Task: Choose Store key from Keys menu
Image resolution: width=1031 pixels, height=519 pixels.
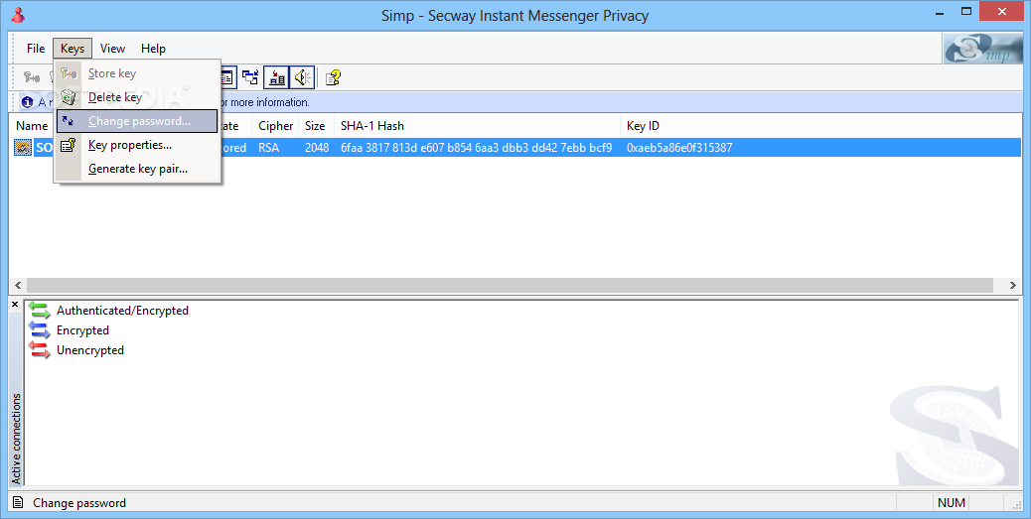Action: (x=137, y=73)
